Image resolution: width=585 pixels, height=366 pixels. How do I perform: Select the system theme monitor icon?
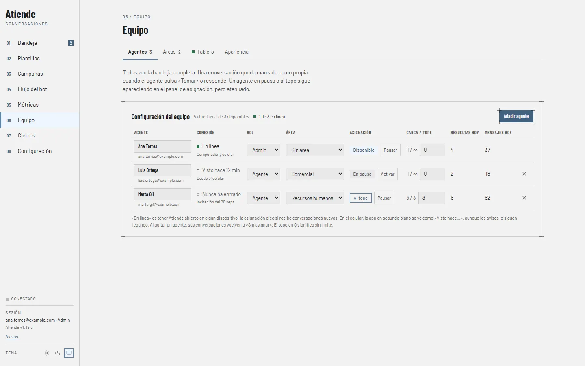pyautogui.click(x=69, y=353)
